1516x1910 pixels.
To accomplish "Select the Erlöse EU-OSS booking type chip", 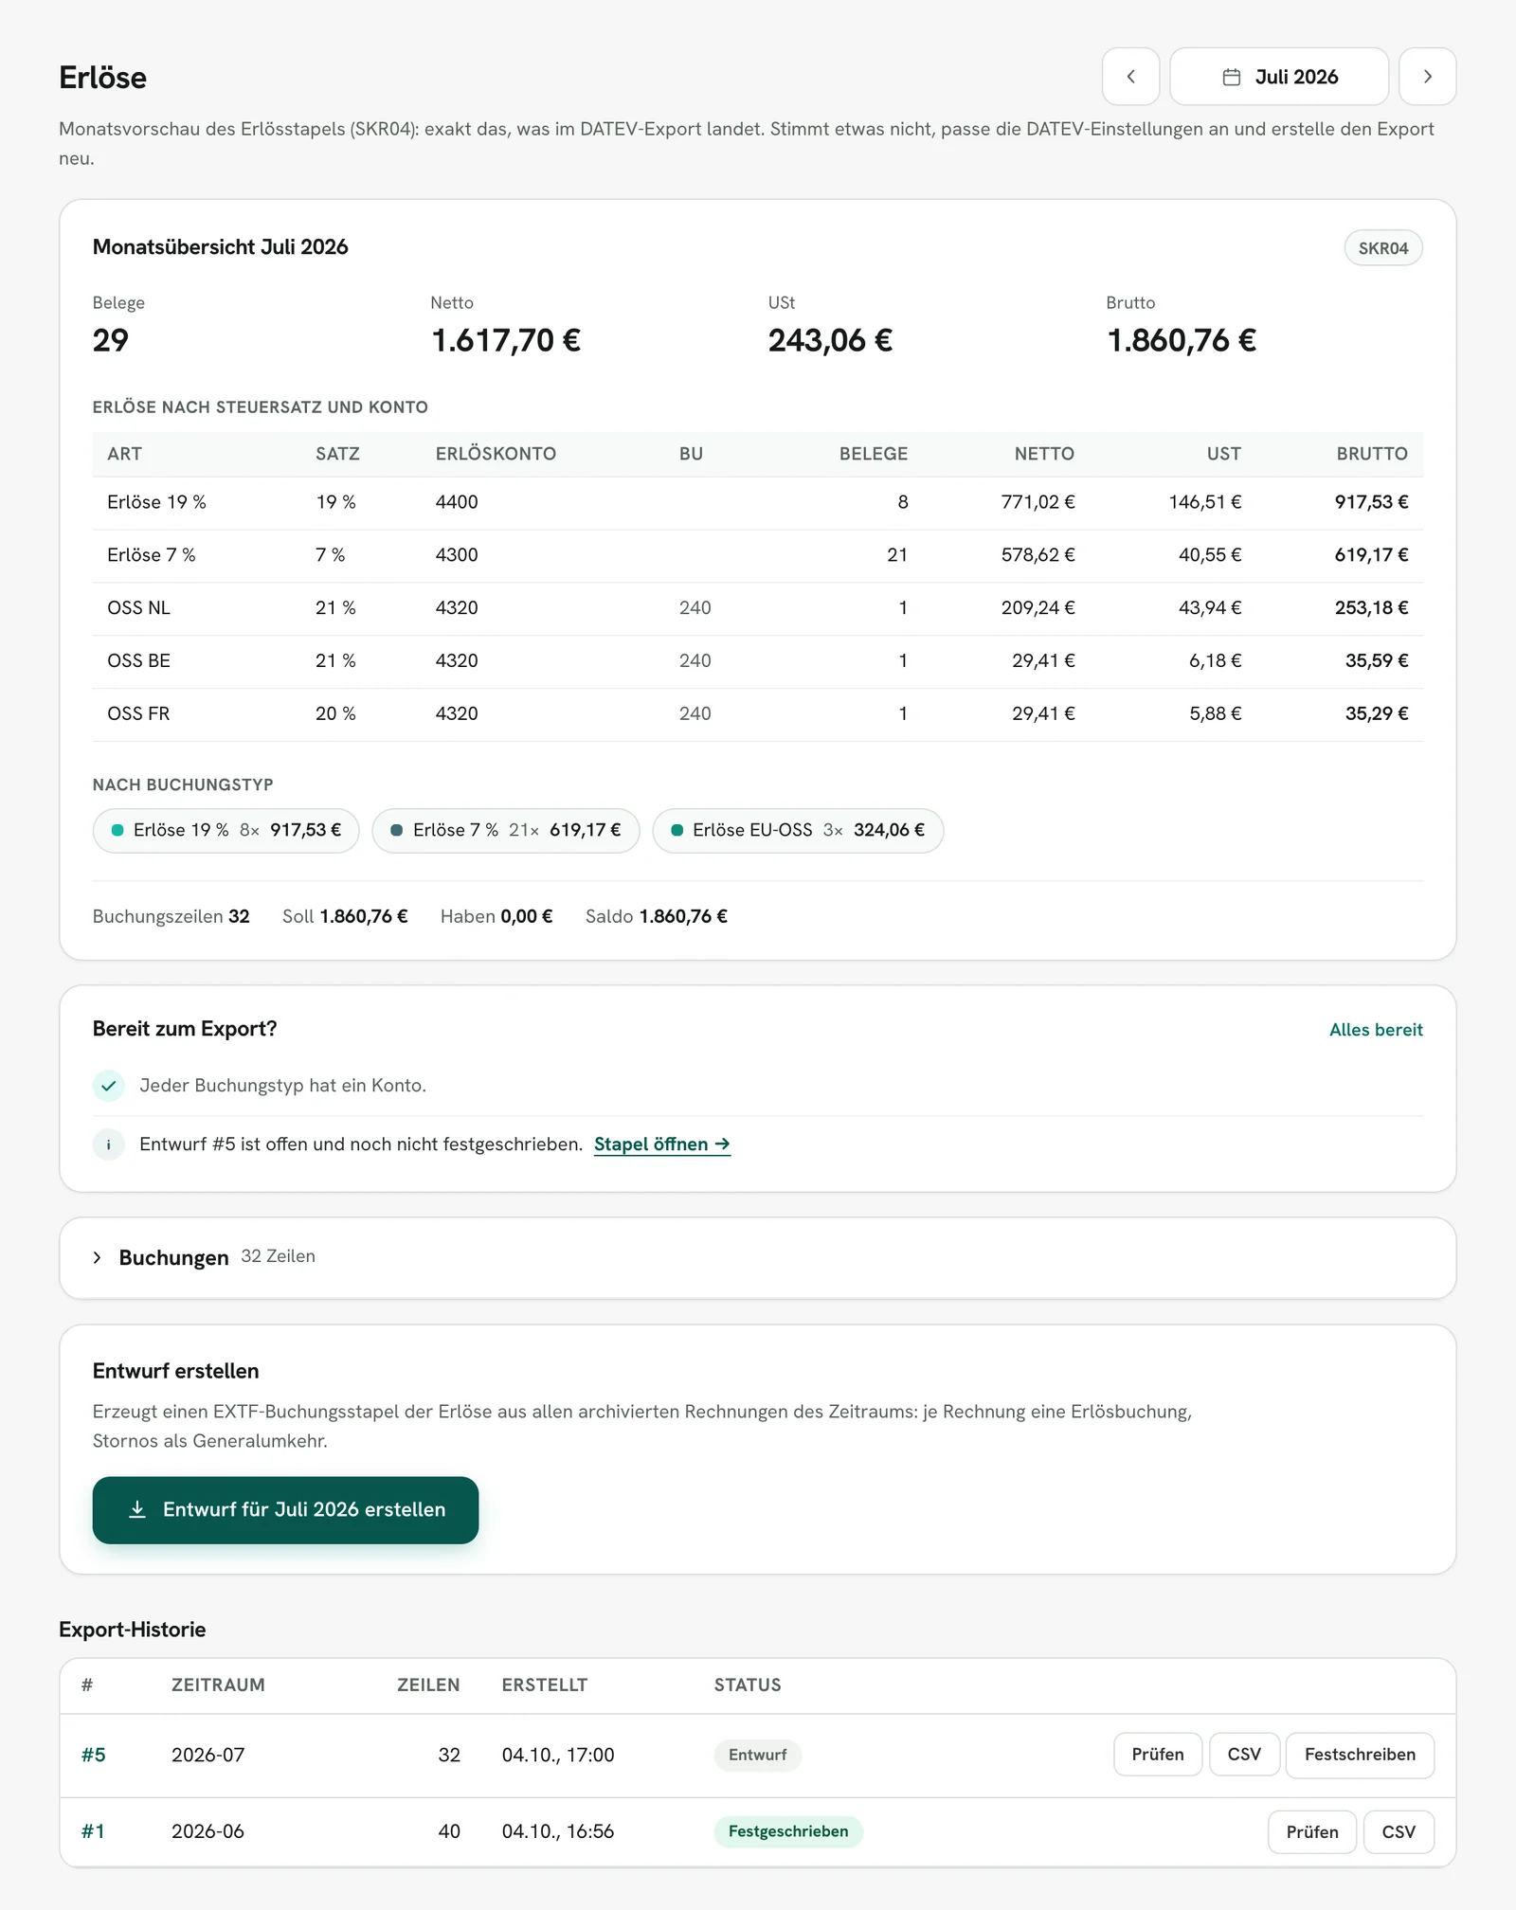I will [x=798, y=830].
